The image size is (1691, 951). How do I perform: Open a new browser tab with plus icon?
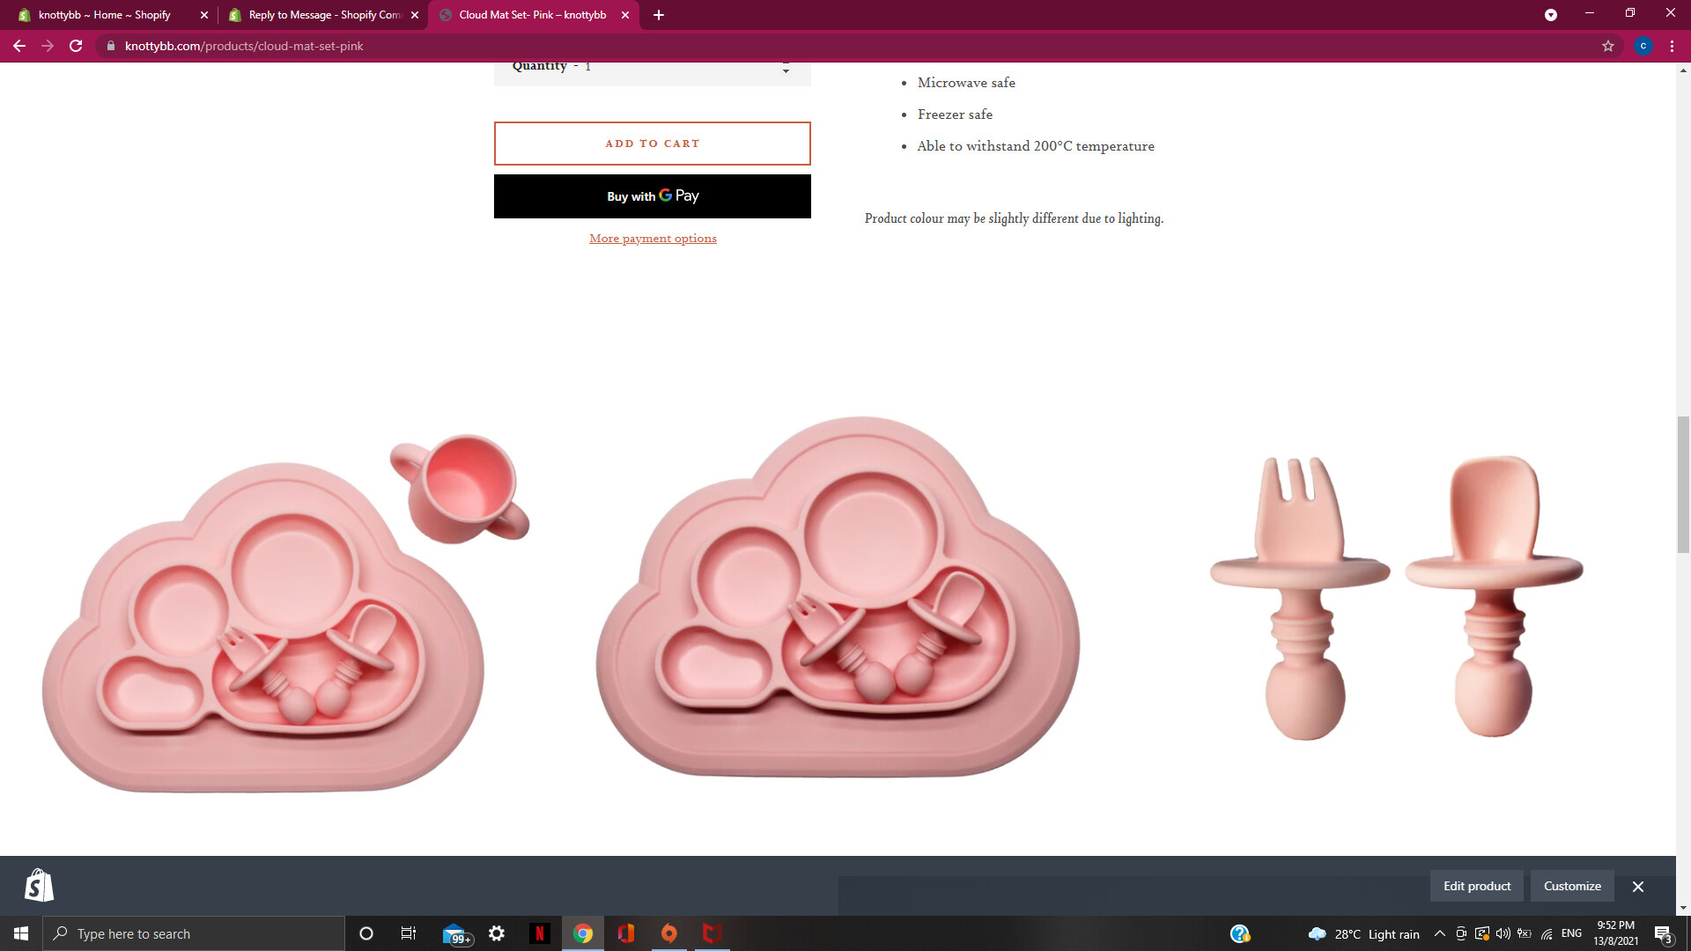659,15
